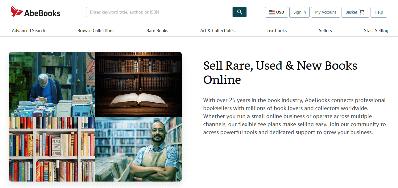Select Art & Collectibles in navigation
This screenshot has height=188, width=398.
[x=217, y=31]
